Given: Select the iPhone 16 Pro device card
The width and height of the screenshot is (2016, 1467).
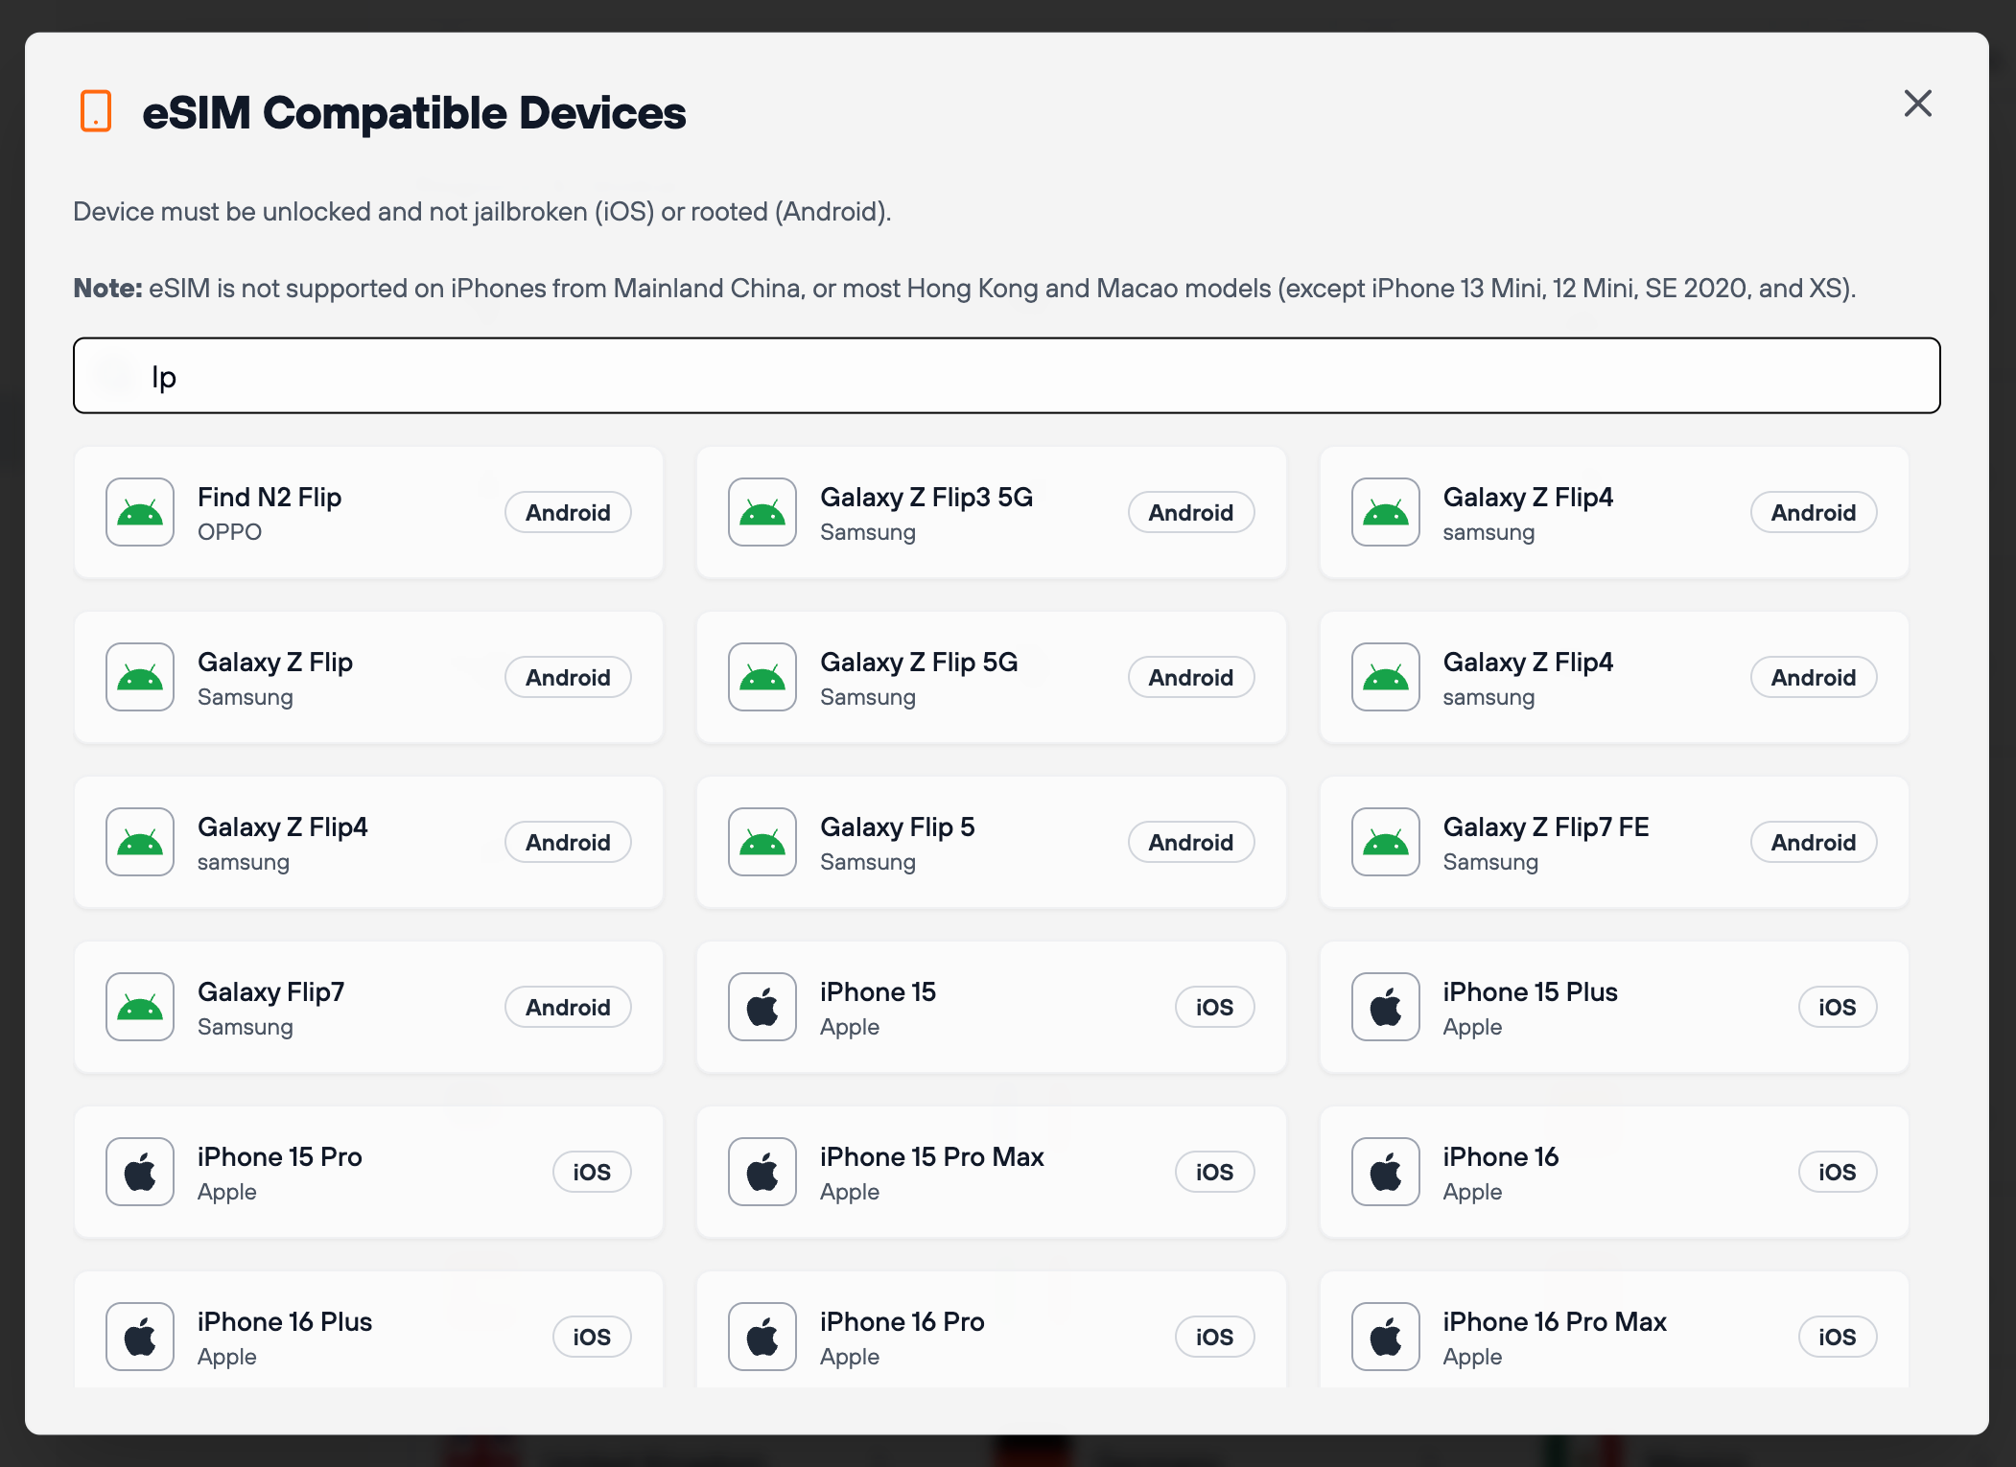Looking at the screenshot, I should [x=991, y=1336].
